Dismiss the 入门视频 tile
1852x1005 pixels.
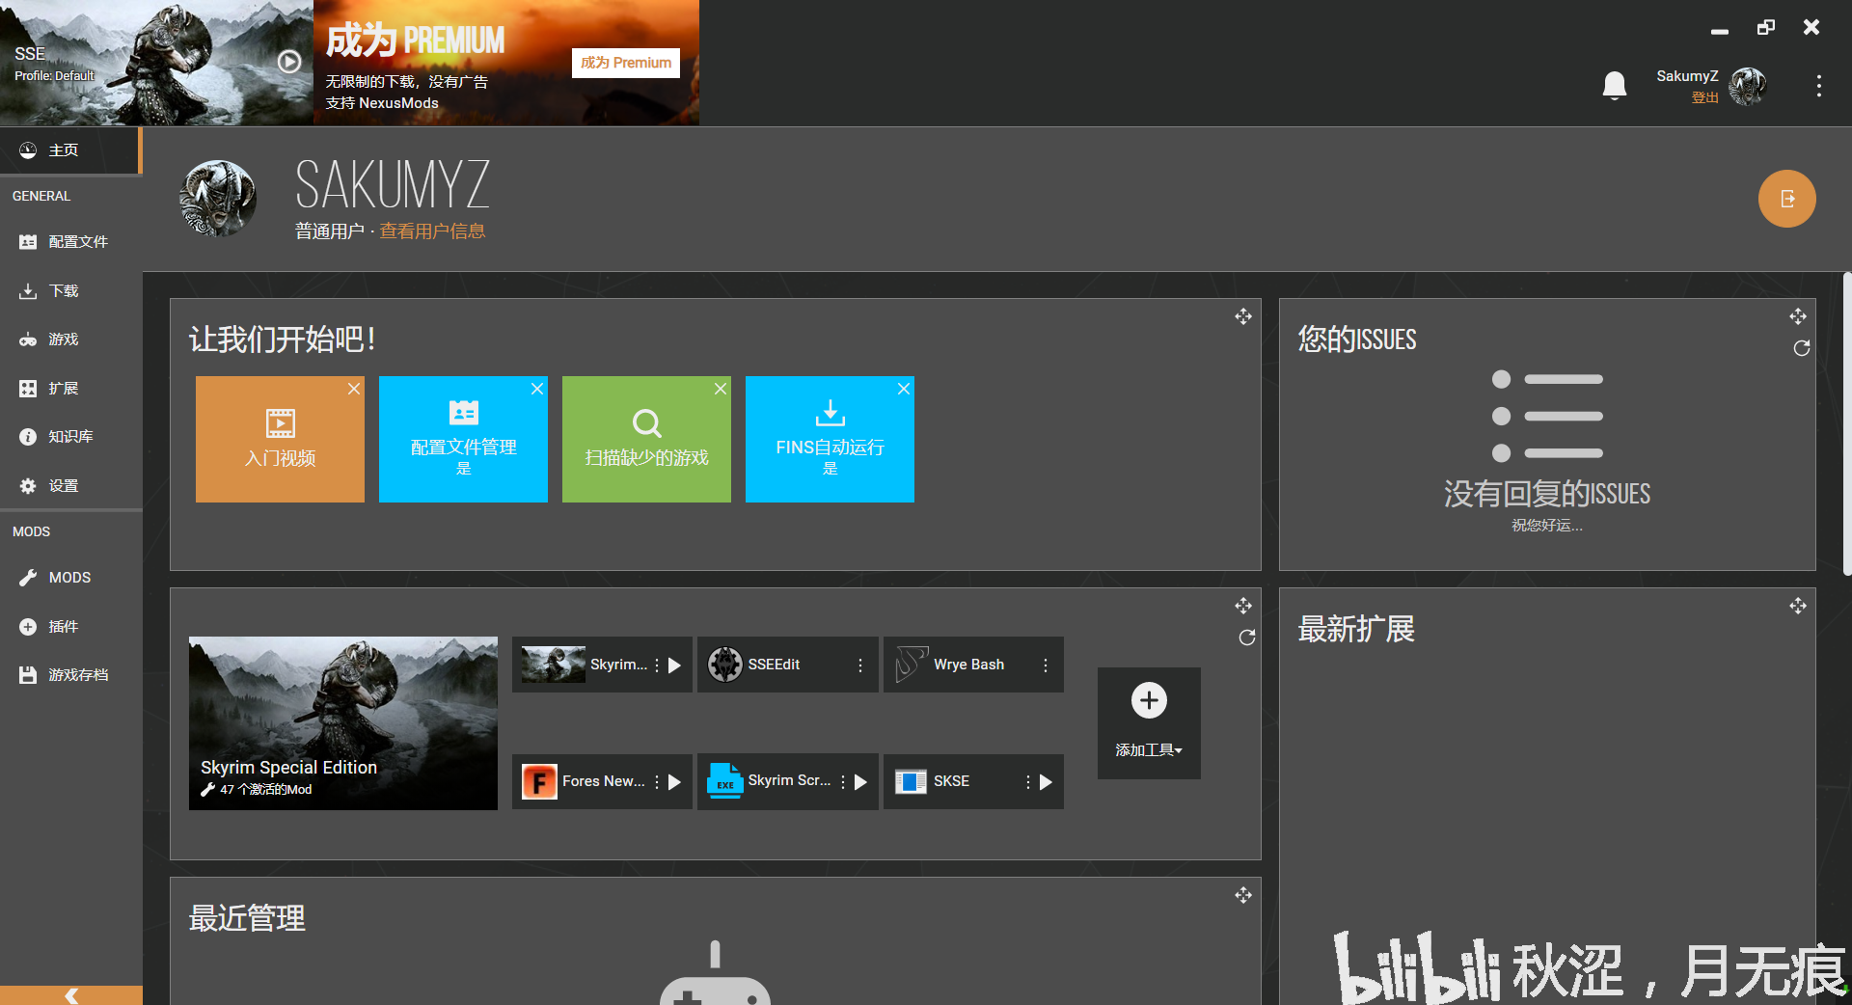tap(354, 389)
